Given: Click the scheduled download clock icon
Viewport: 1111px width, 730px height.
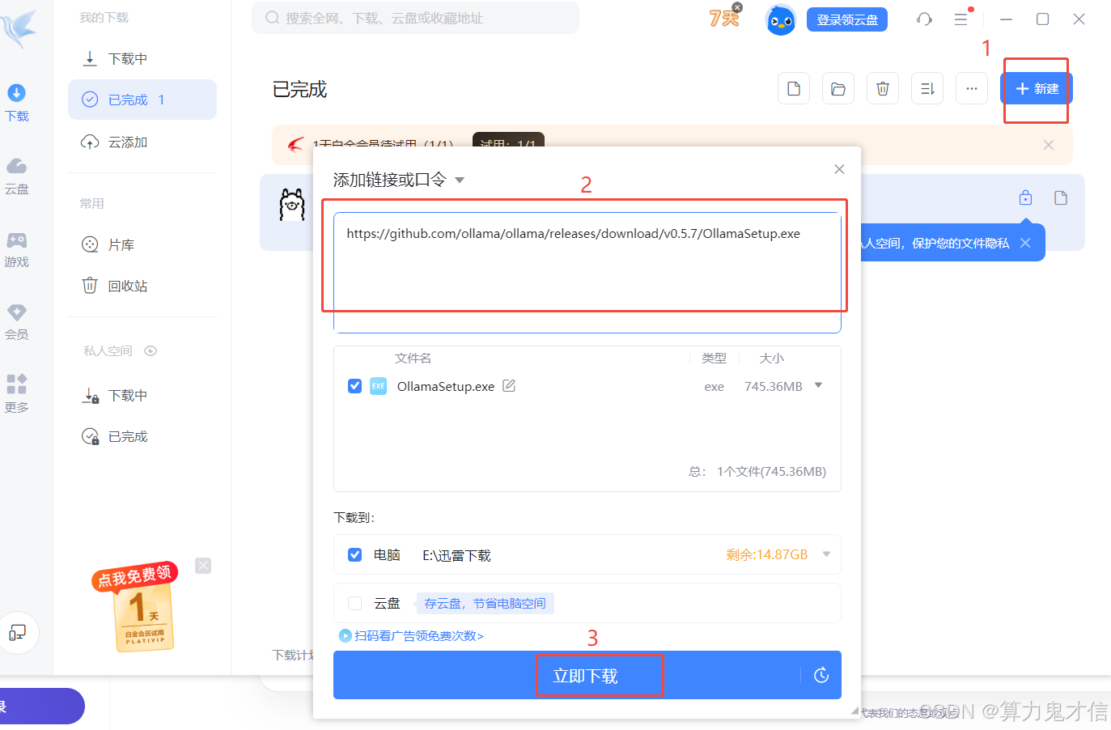Looking at the screenshot, I should [x=821, y=675].
